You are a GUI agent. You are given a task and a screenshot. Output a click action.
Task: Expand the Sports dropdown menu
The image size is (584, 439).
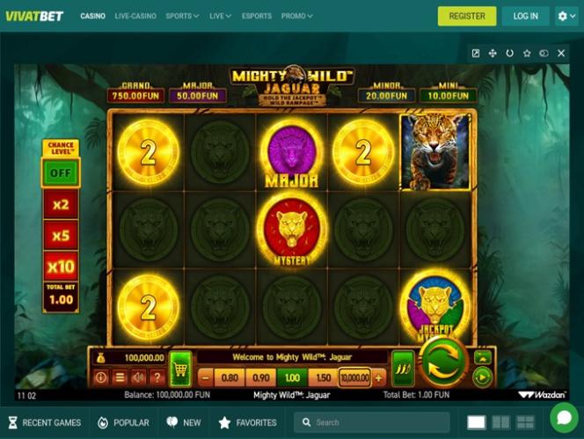[182, 16]
